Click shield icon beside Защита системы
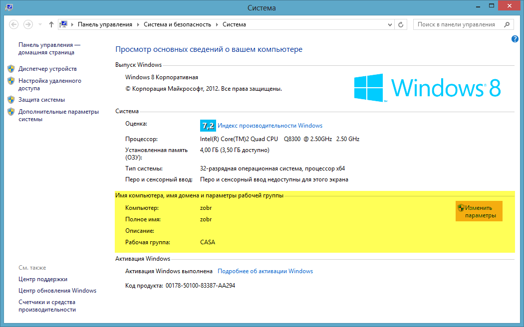This screenshot has height=327, width=524. 11,100
